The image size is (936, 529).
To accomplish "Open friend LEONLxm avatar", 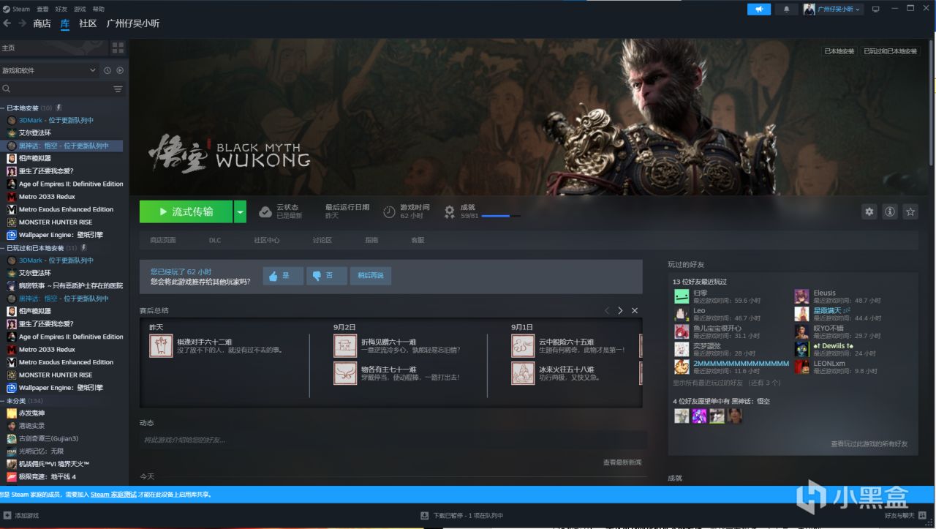I will tap(802, 367).
